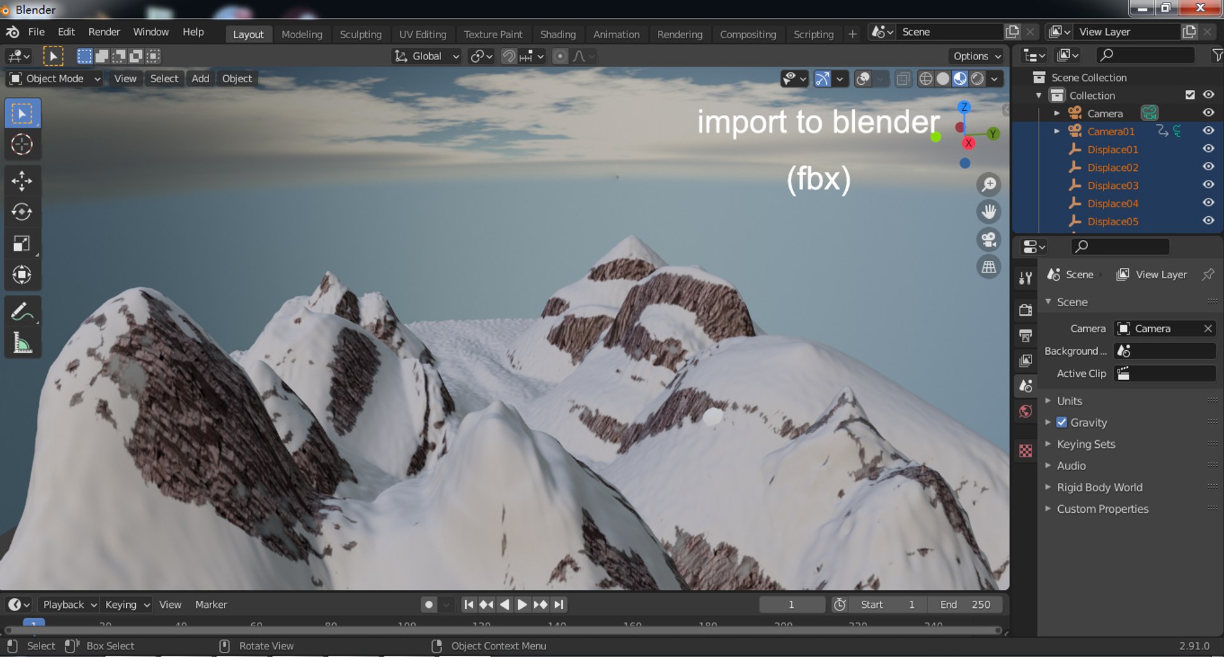The image size is (1224, 657).
Task: Open the UV Editing workspace tab
Action: point(423,34)
